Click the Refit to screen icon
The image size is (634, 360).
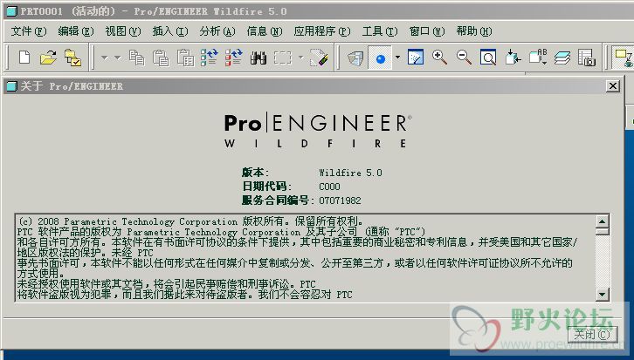488,58
